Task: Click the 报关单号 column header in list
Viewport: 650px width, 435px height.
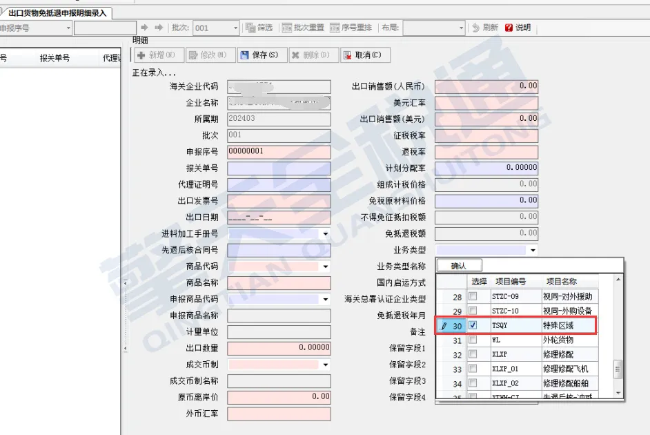Action: click(55, 58)
